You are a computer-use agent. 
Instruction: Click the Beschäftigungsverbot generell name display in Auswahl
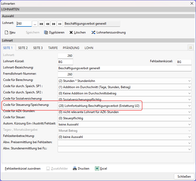tap(92, 24)
